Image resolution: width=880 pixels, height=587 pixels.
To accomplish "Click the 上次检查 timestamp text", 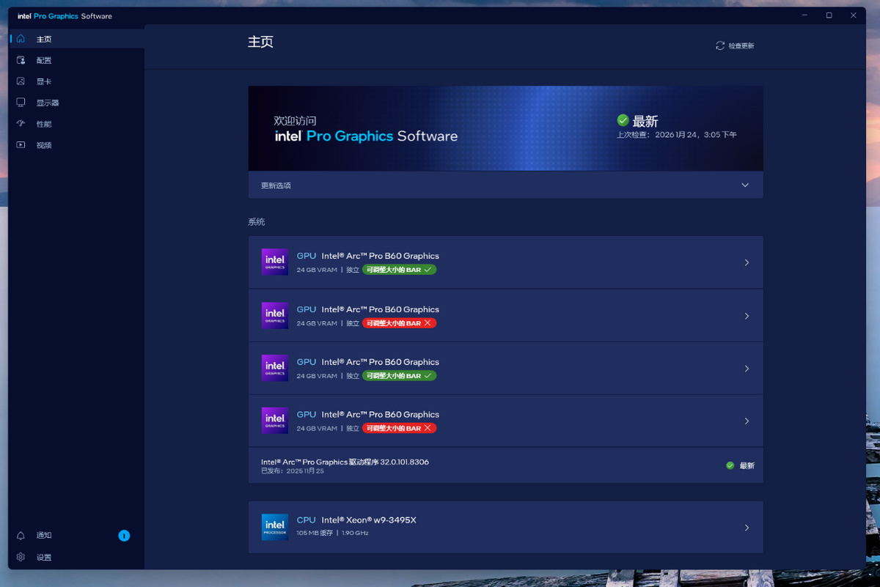I will click(x=676, y=135).
